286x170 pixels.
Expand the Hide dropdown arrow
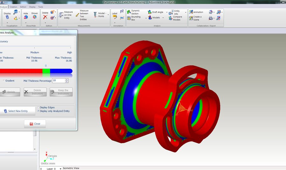(x=26, y=23)
